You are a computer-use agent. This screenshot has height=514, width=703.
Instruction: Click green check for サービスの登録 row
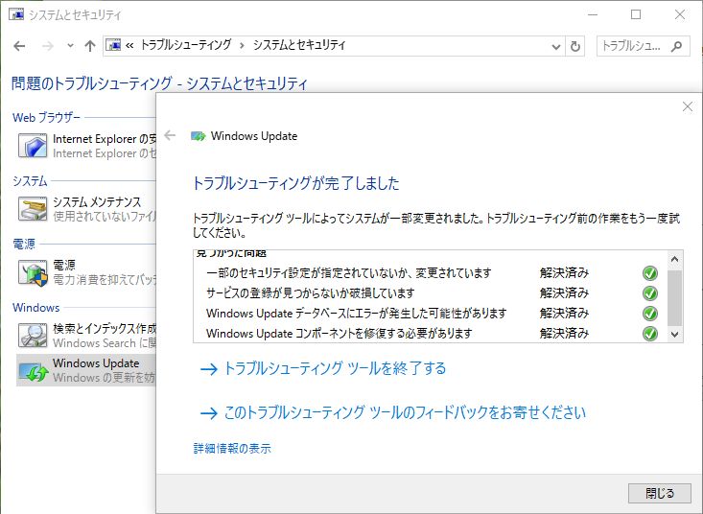(650, 293)
